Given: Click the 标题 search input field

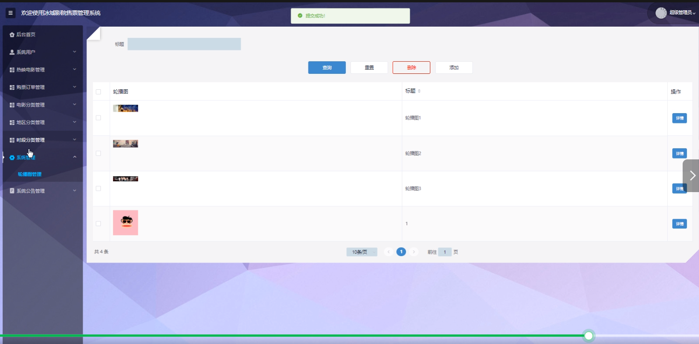Looking at the screenshot, I should click(x=184, y=44).
